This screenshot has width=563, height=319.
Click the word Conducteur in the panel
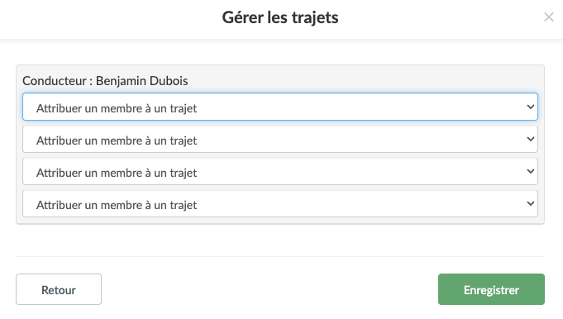coord(55,81)
